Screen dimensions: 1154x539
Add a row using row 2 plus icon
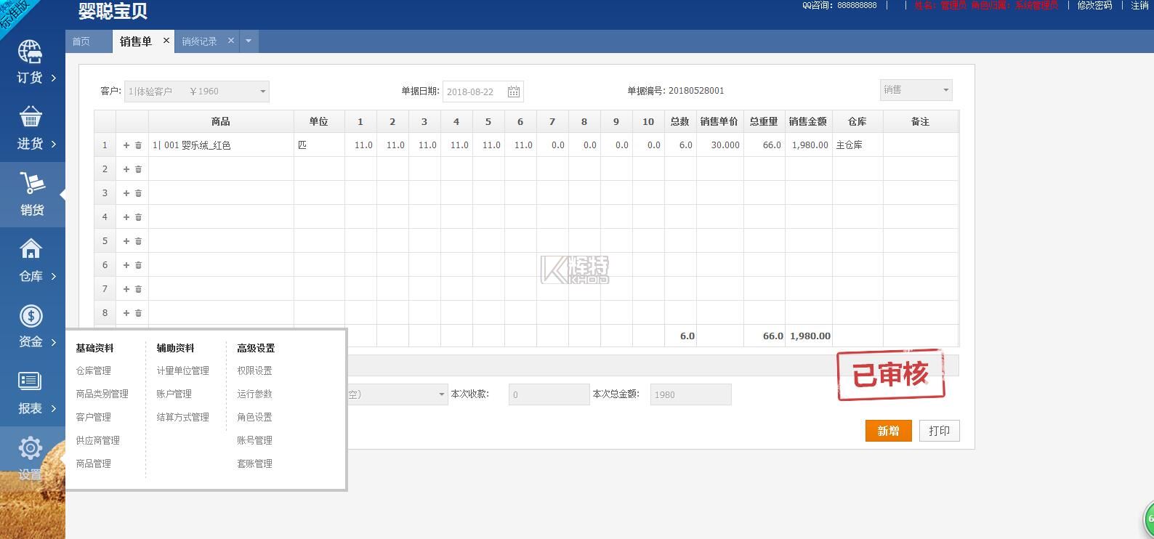(126, 169)
